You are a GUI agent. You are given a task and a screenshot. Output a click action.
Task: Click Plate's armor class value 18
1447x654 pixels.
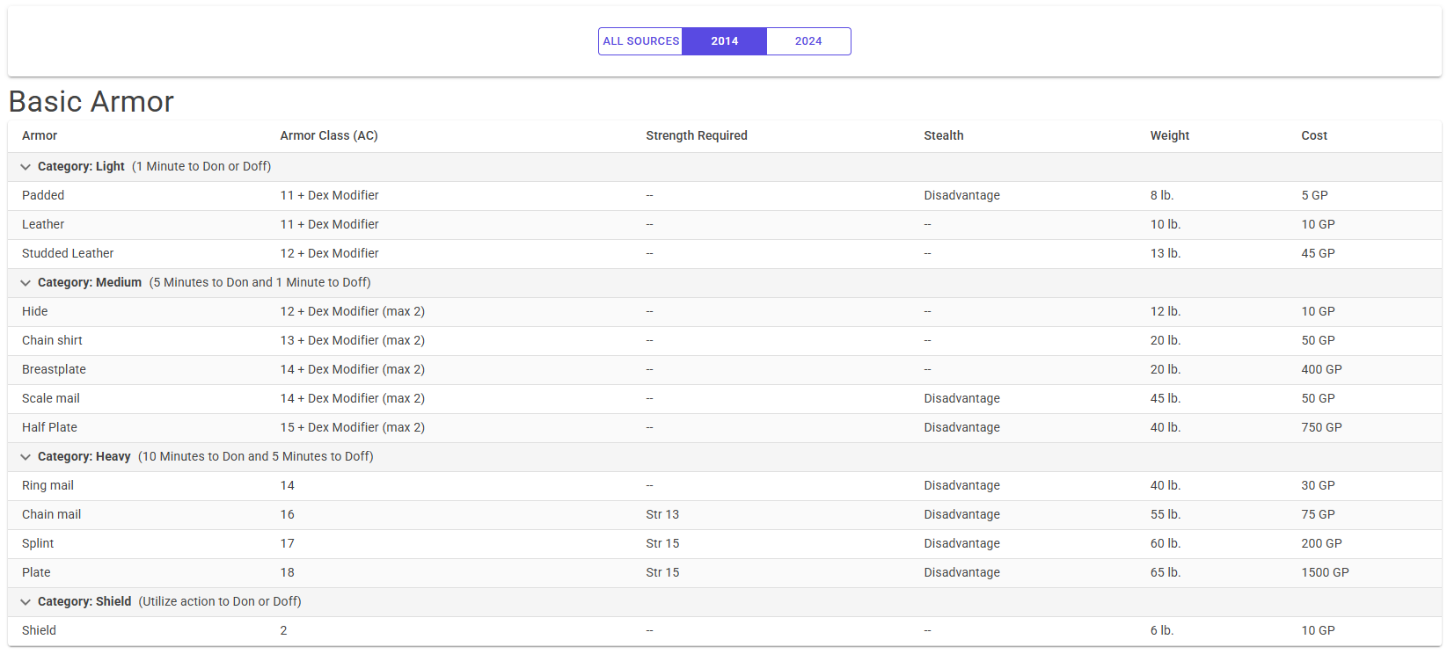pyautogui.click(x=288, y=572)
